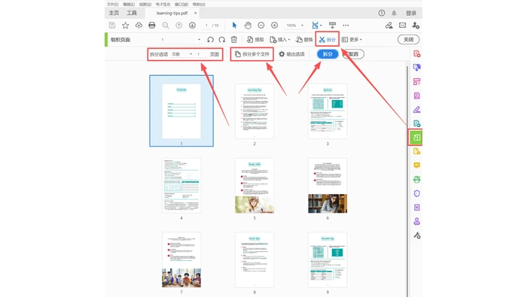Viewport: 527px width, 297px height.
Task: Click the pen sign icon in top toolbar
Action: (x=389, y=25)
